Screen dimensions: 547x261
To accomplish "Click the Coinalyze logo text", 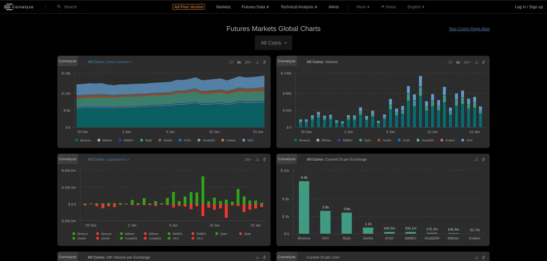I will click(23, 7).
